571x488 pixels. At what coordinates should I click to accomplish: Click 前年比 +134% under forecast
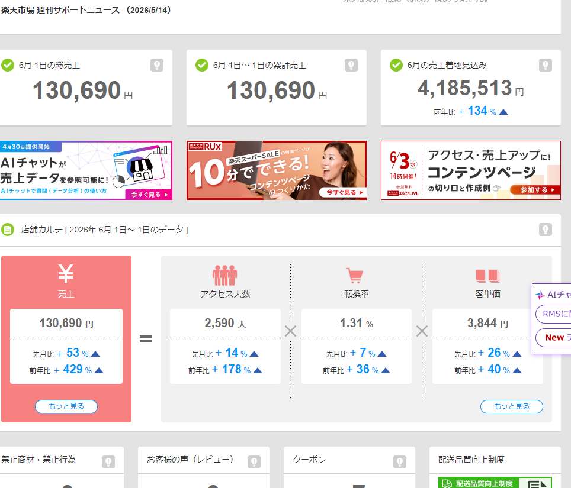[470, 111]
